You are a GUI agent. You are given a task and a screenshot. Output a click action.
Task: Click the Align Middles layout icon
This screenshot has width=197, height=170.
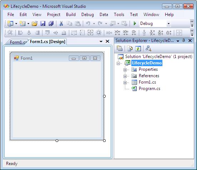coord(56,33)
